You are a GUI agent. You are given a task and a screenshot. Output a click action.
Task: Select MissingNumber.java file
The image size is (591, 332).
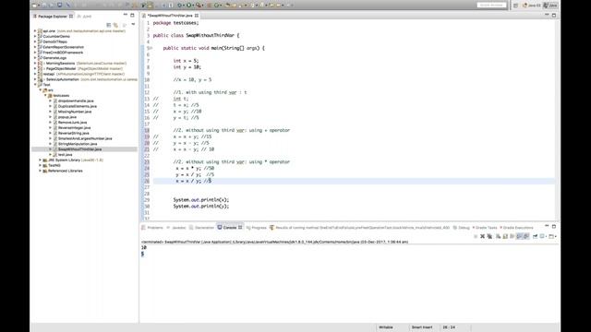tap(74, 112)
